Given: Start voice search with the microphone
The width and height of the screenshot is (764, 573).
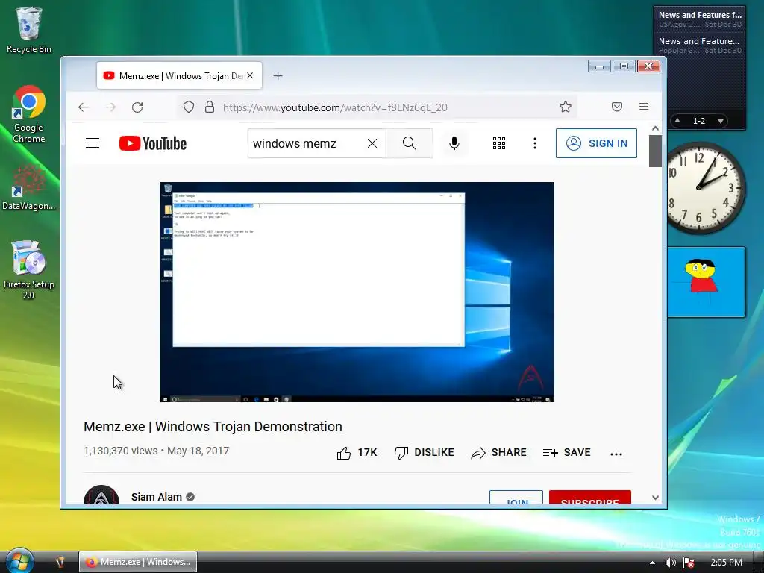Looking at the screenshot, I should pos(454,143).
